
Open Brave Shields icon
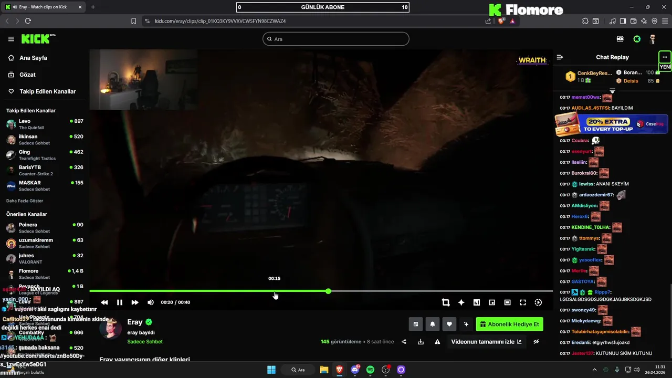(501, 21)
